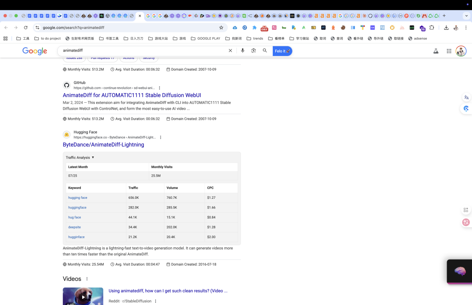Viewport: 472px width, 305px height.
Task: Select the '25.5M' monthly visits cell
Action: click(193, 176)
